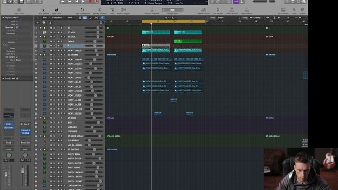Screen dimensions: 338x190
Task: Open the Functions menu in tracks area
Action: click(x=57, y=18)
